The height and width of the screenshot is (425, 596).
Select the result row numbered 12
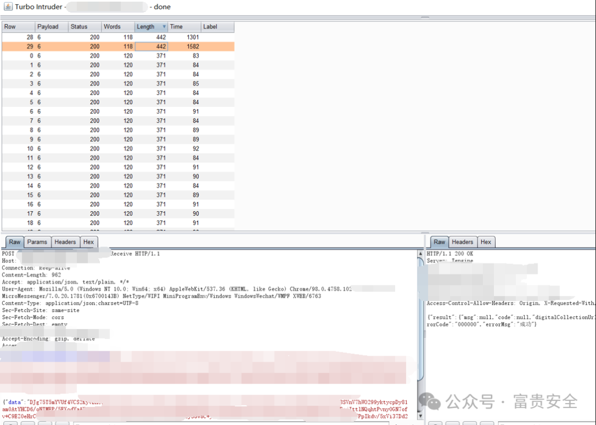click(x=118, y=167)
